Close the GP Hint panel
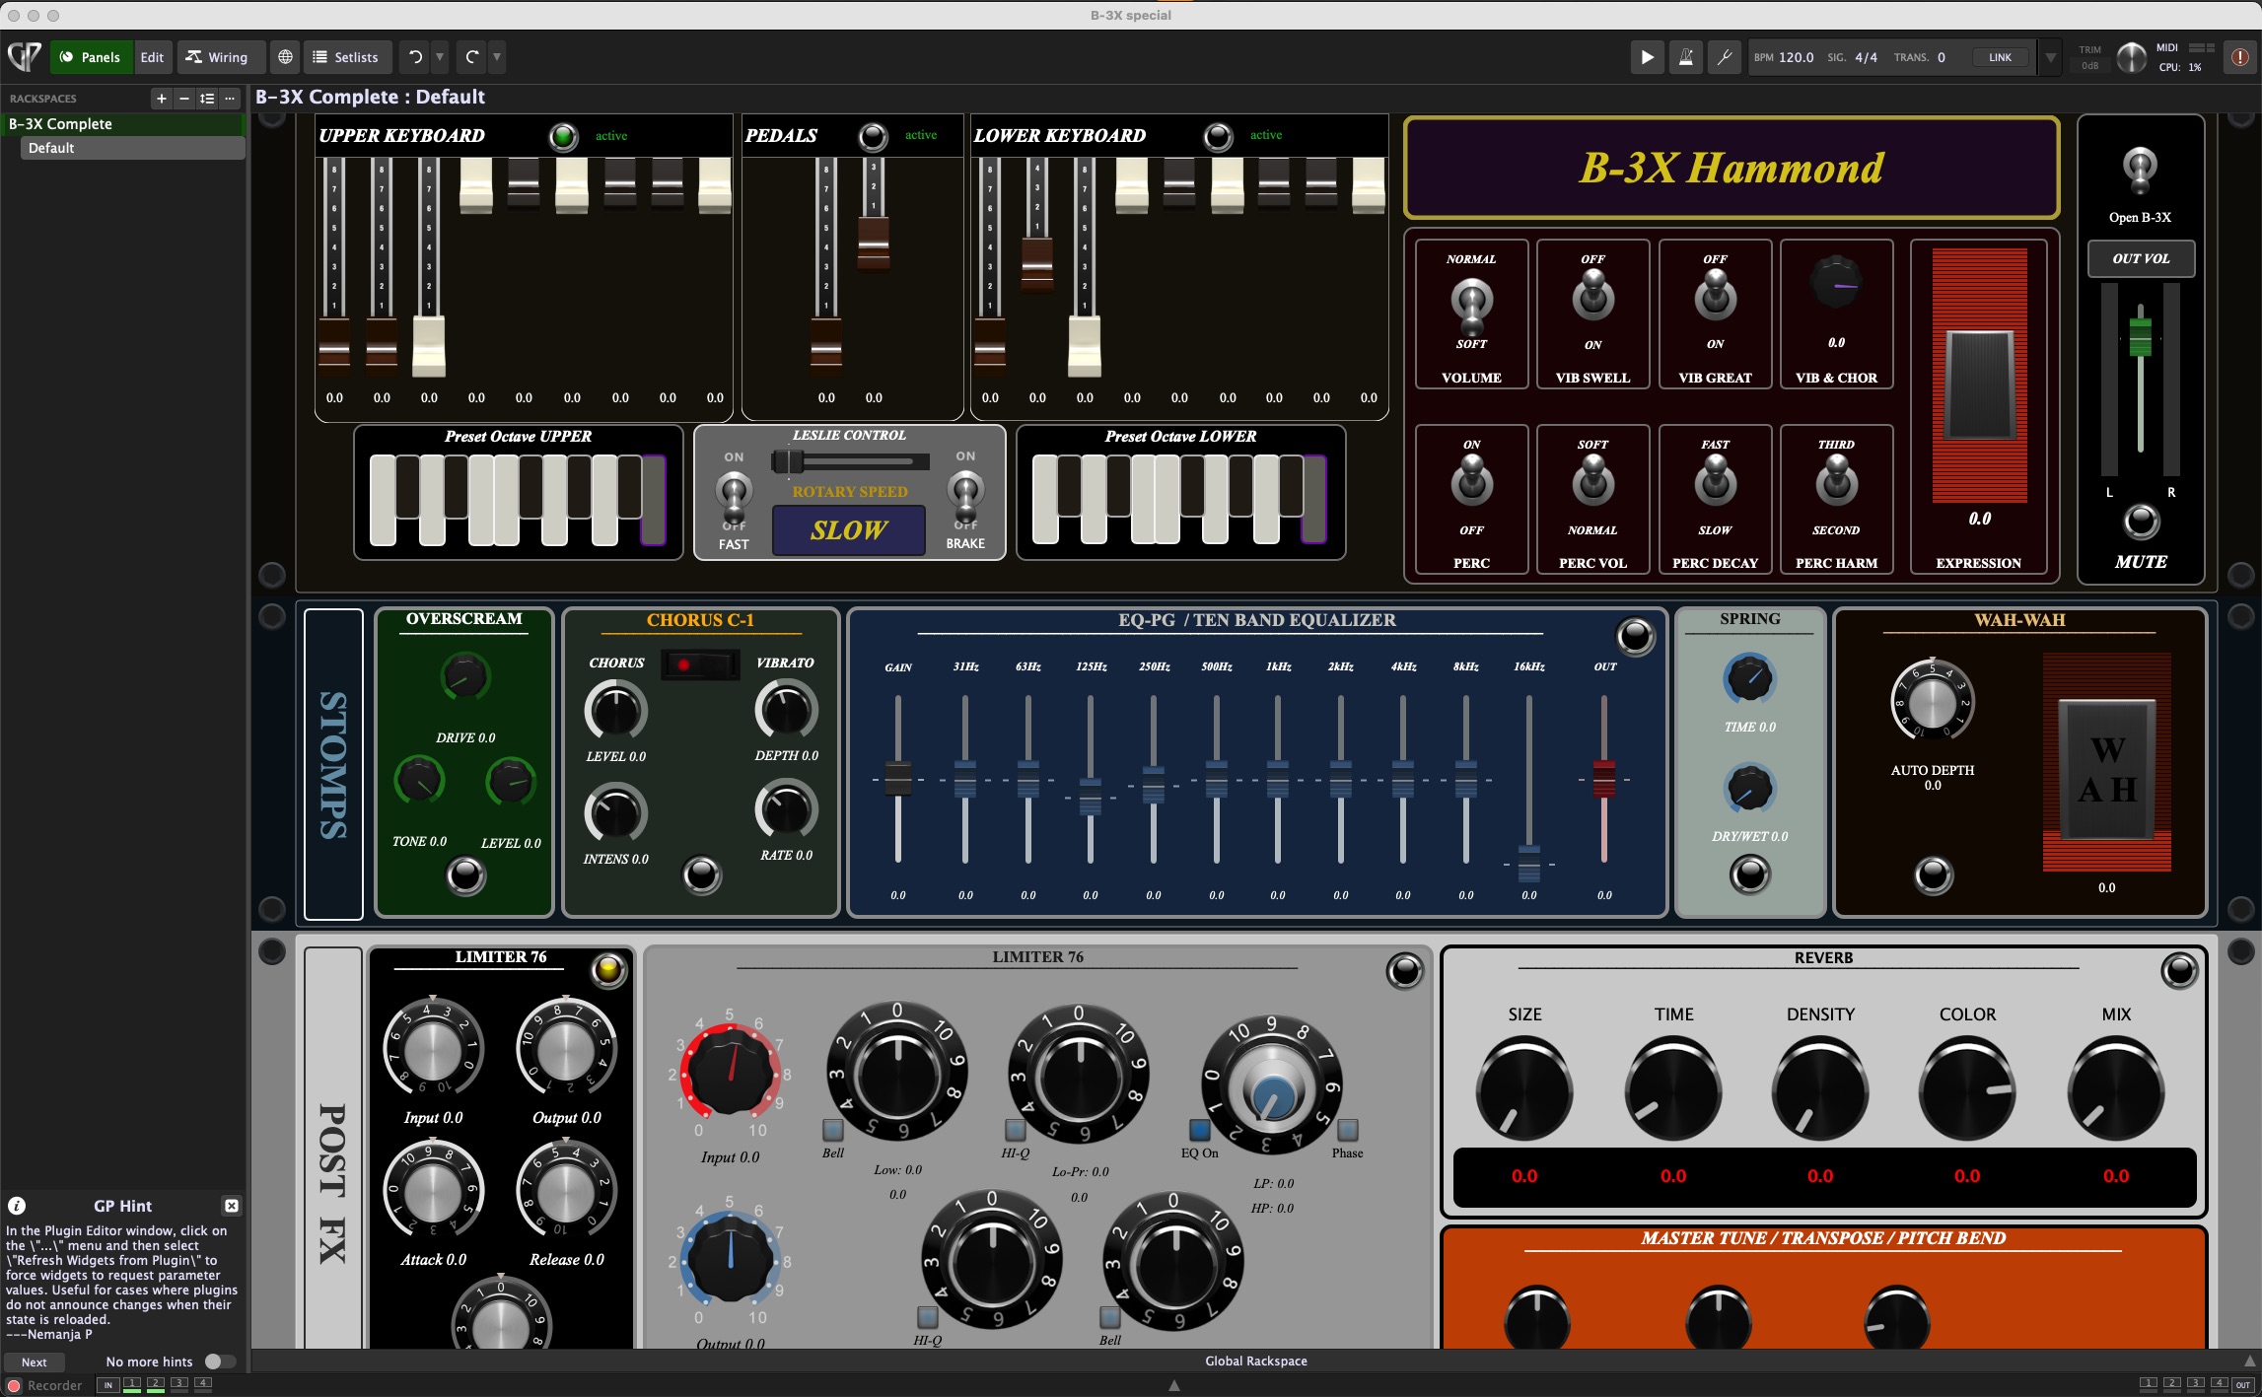Viewport: 2262px width, 1397px height. pyautogui.click(x=231, y=1206)
